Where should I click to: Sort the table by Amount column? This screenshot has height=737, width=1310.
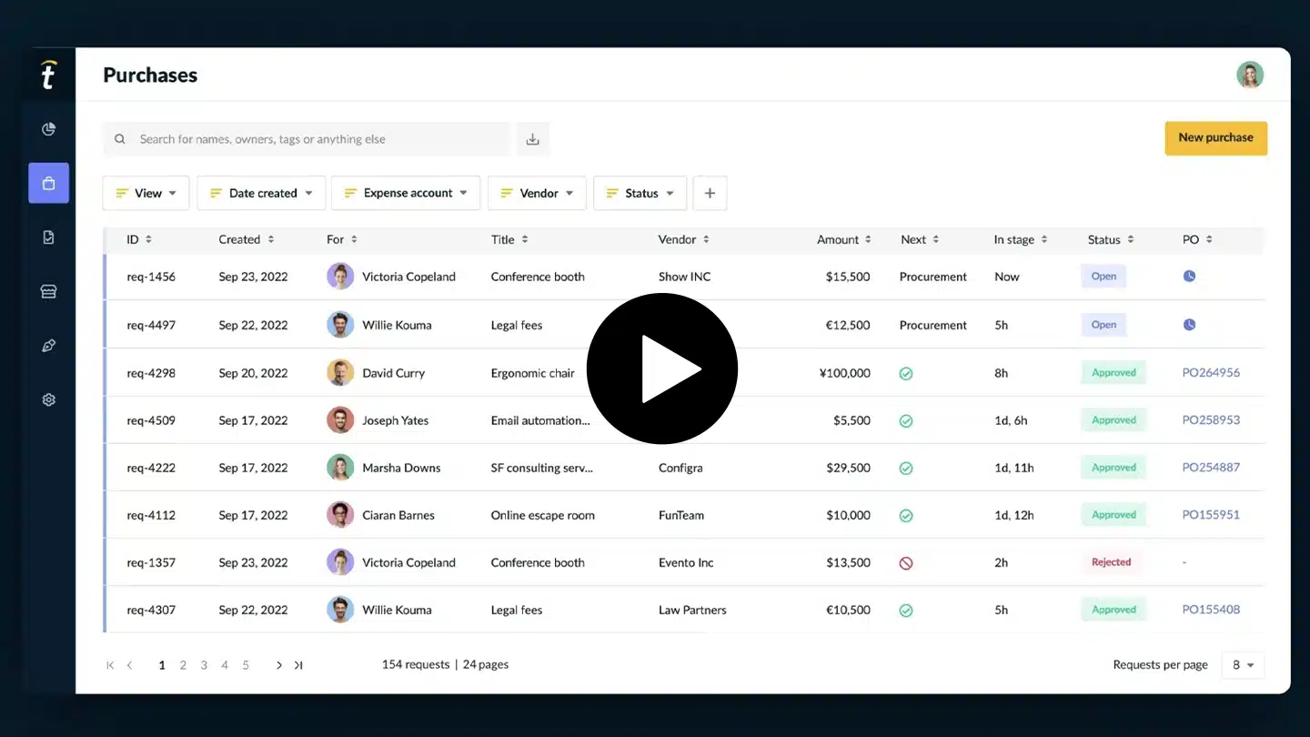[843, 239]
